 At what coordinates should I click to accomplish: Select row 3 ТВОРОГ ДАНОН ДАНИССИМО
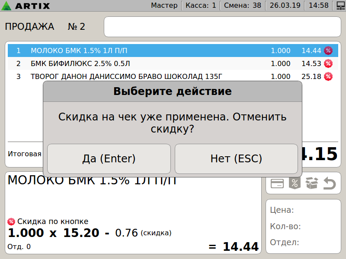click(173, 76)
